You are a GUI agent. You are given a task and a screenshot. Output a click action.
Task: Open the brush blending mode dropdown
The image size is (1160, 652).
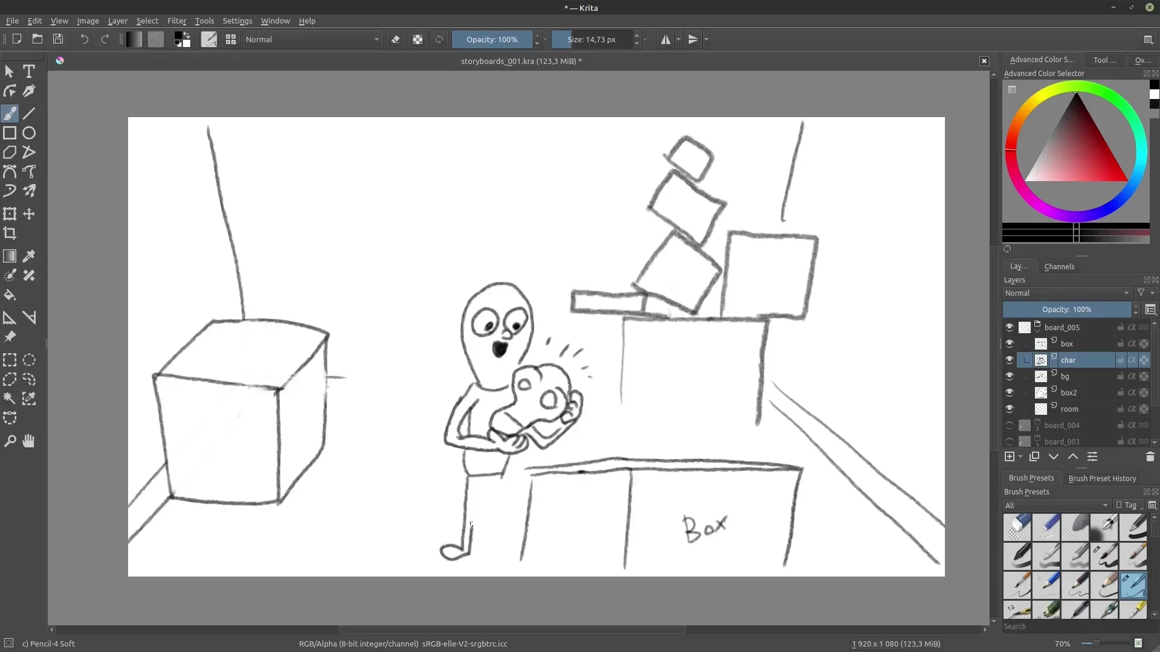coord(312,40)
